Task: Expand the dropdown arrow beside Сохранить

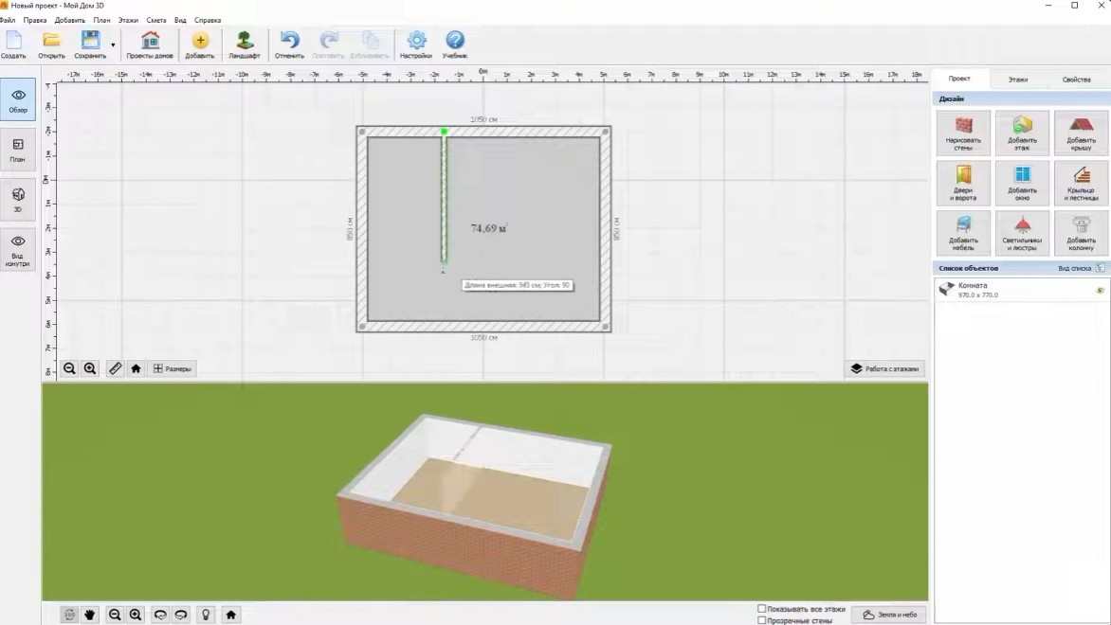Action: tap(113, 45)
